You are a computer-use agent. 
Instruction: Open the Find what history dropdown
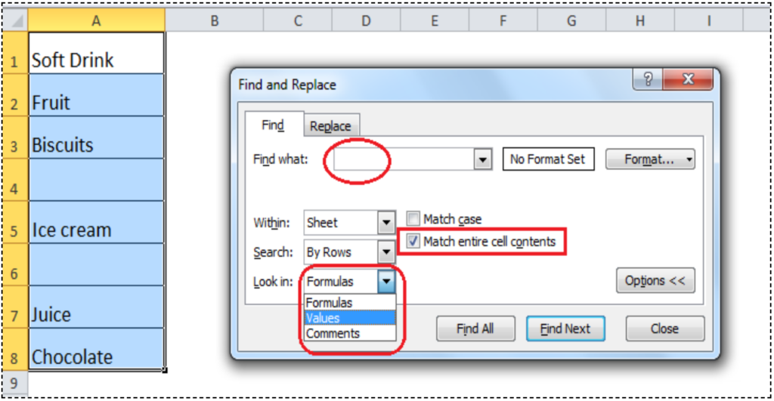pyautogui.click(x=482, y=159)
